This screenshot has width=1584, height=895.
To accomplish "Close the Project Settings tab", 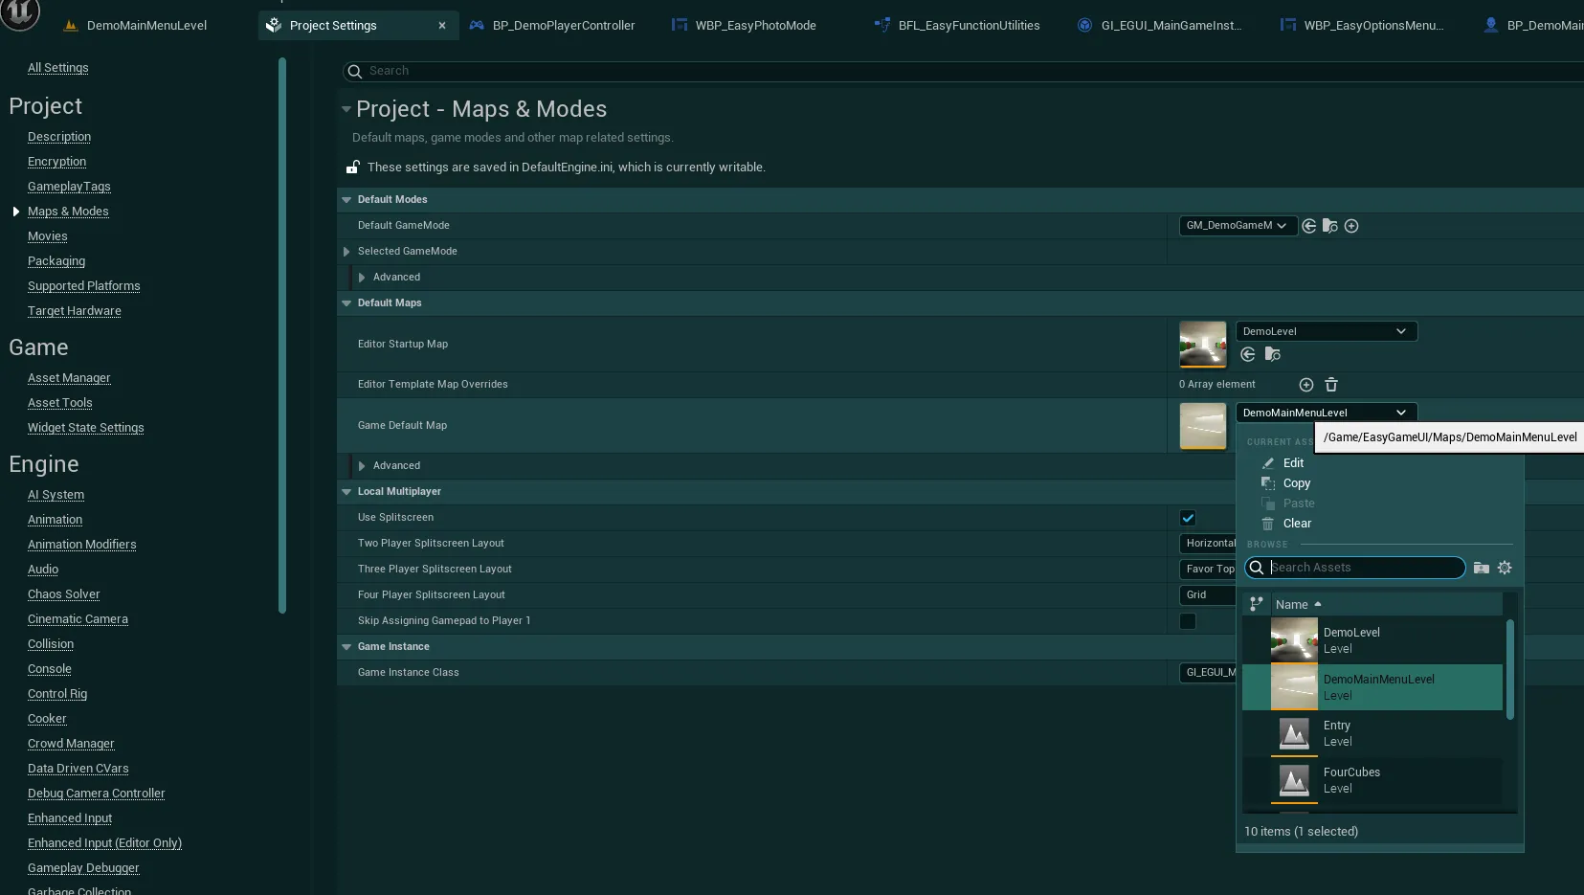I will point(442,26).
